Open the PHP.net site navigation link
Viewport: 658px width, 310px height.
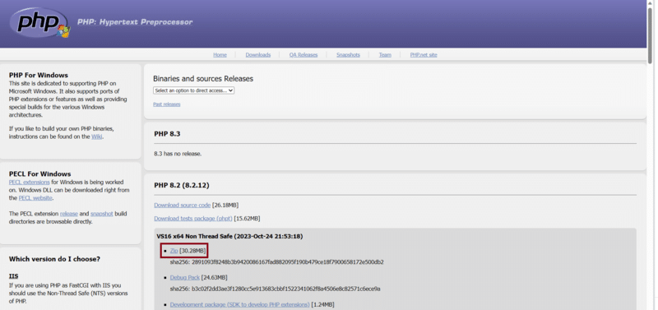[424, 55]
